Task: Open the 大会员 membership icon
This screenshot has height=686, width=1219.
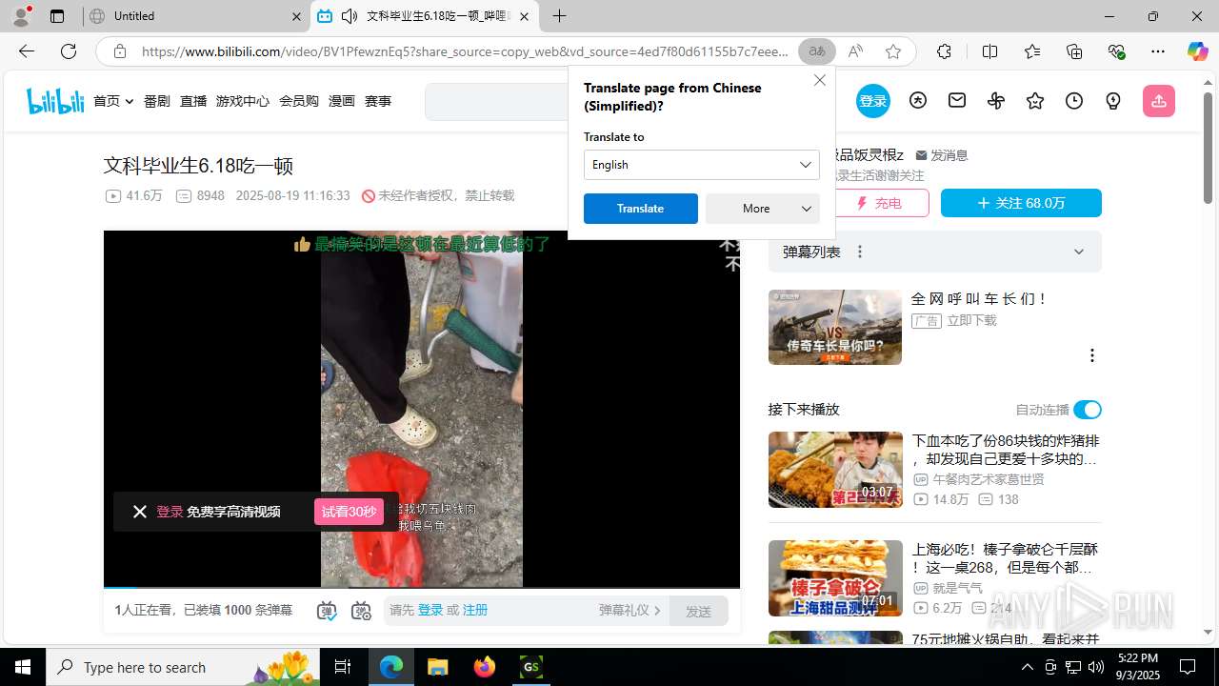Action: pos(918,101)
